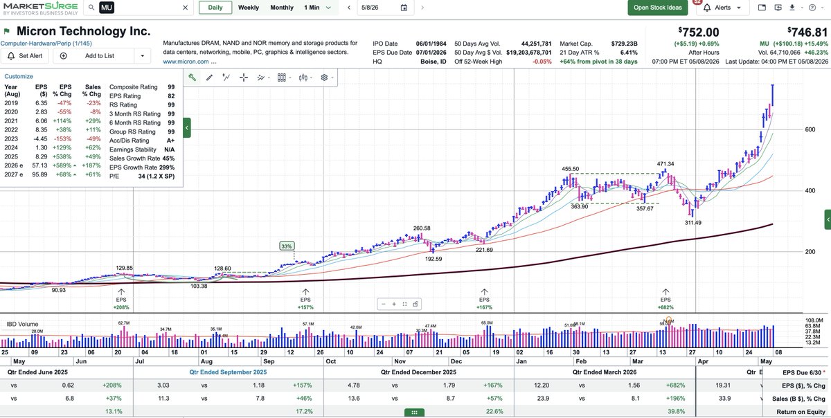The width and height of the screenshot is (831, 418).
Task: Click the Customize link
Action: tap(18, 77)
